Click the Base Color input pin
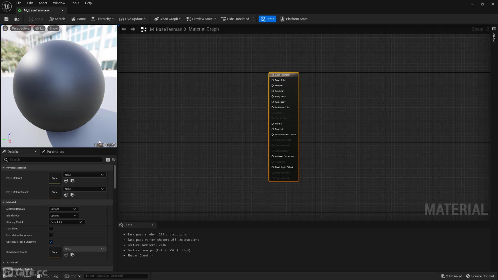498x280 pixels. (x=273, y=80)
